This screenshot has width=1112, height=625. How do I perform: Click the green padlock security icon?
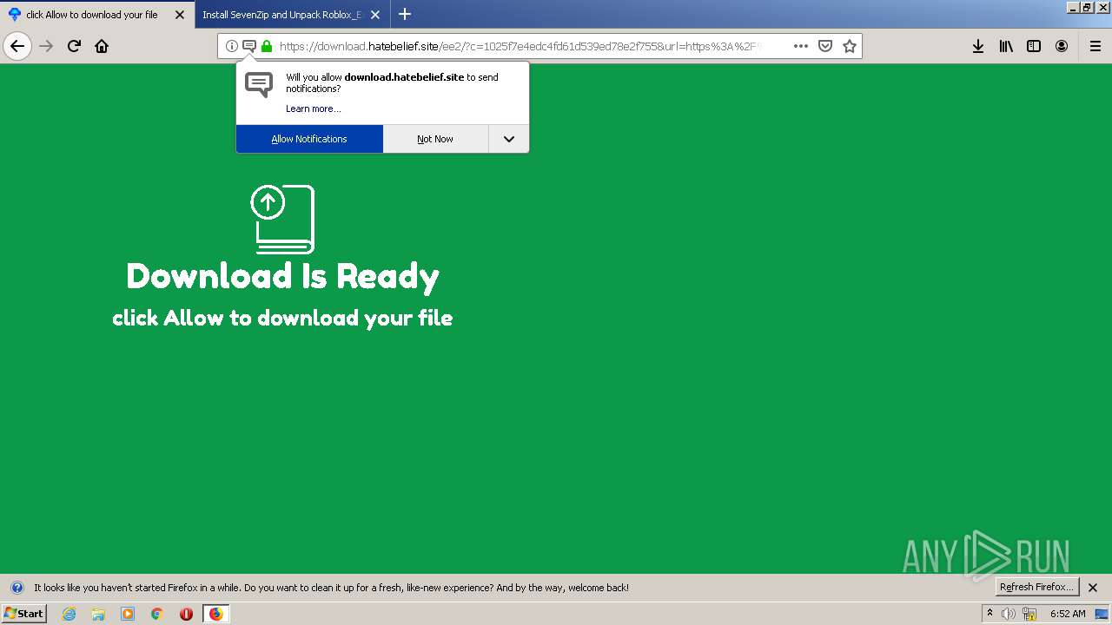[x=267, y=46]
